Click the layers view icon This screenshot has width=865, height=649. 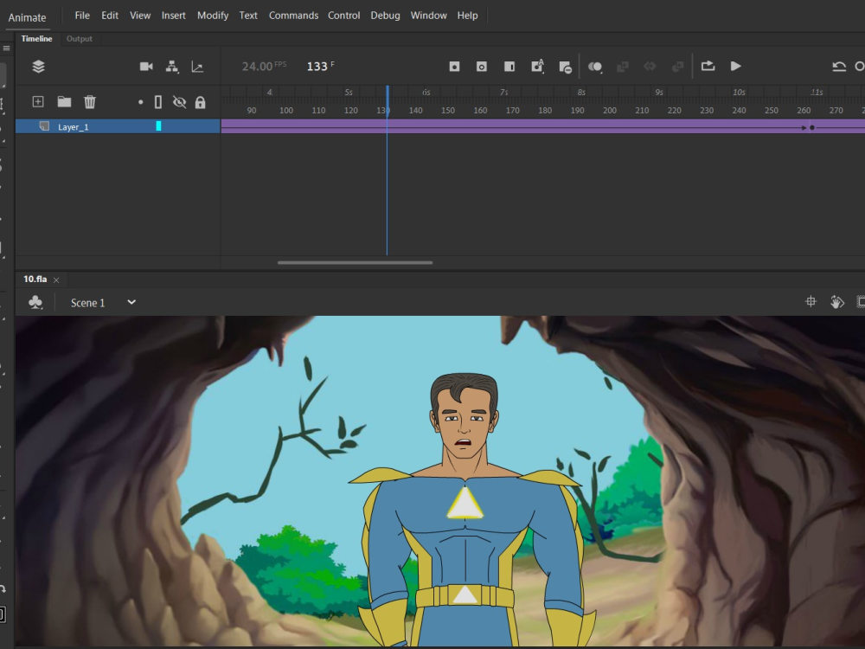(39, 67)
